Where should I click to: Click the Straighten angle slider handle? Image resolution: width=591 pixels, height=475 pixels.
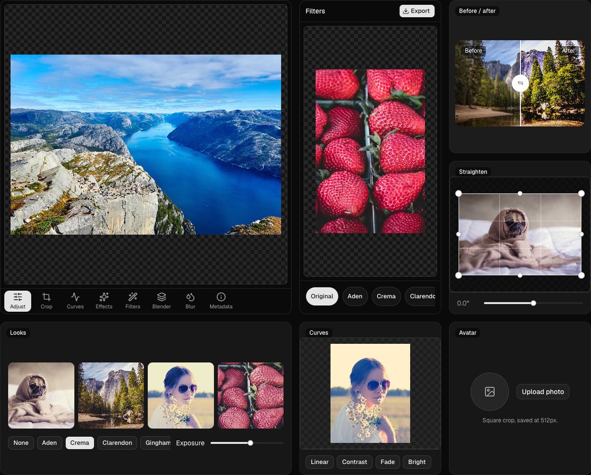coord(533,303)
